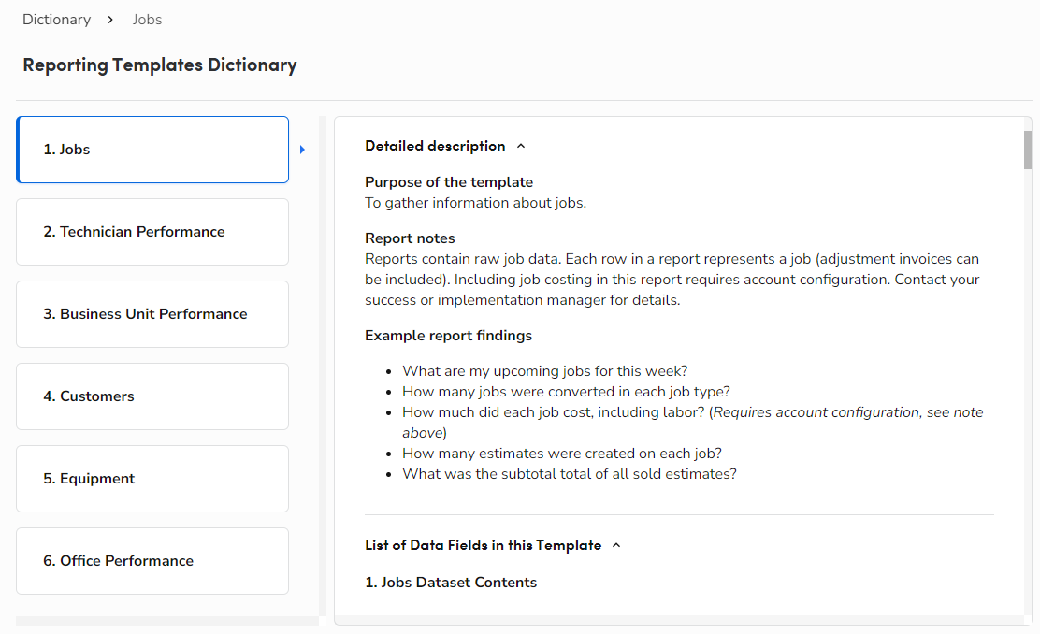The height and width of the screenshot is (634, 1040).
Task: Collapse the Detailed description chevron
Action: click(522, 146)
